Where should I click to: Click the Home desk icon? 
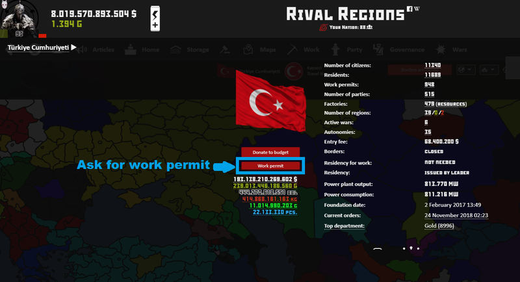tap(131, 49)
